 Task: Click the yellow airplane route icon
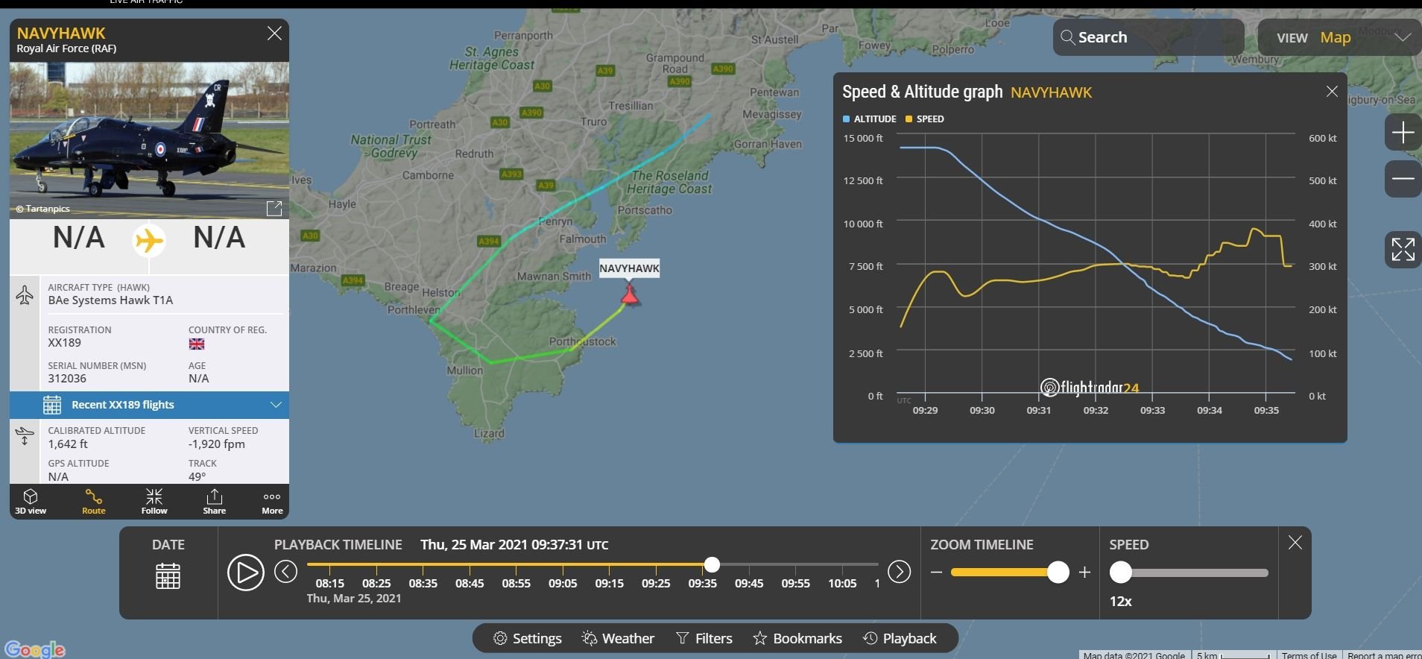[149, 240]
